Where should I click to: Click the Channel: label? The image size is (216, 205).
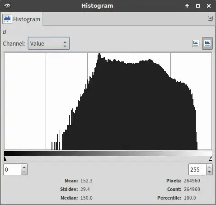(x=14, y=44)
